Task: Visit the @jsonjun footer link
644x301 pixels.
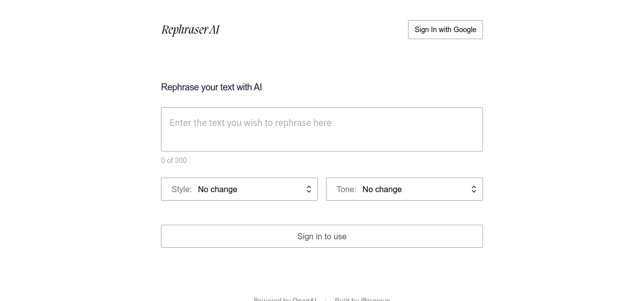Action: point(375,299)
